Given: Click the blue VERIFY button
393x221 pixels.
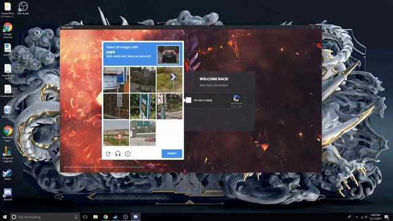Looking at the screenshot, I should (x=172, y=153).
